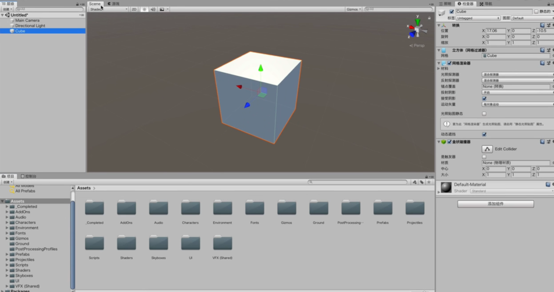
Task: Open 转换 component preset sliders icon
Action: pyautogui.click(x=548, y=26)
